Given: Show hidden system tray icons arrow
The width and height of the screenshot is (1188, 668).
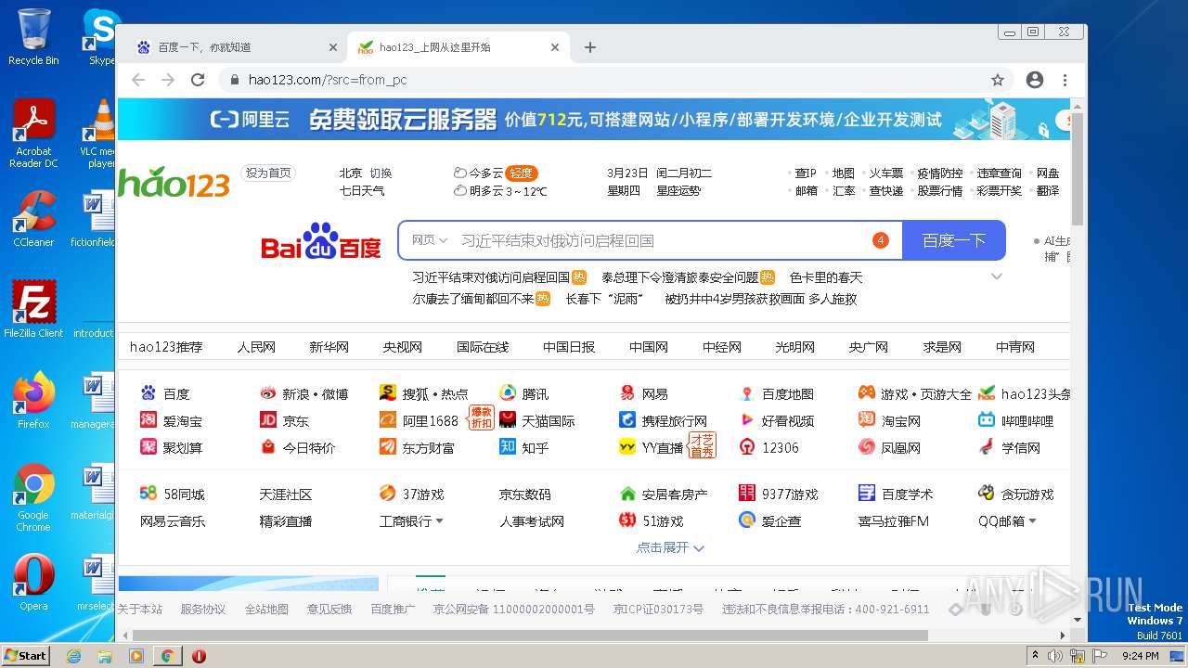Looking at the screenshot, I should point(1035,655).
